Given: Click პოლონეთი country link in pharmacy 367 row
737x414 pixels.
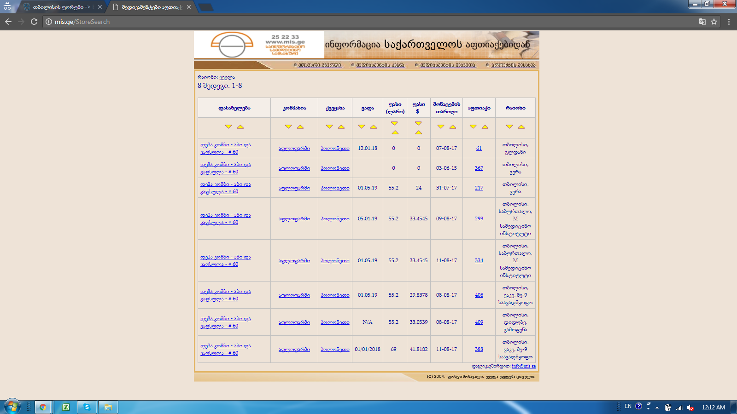Looking at the screenshot, I should click(335, 168).
